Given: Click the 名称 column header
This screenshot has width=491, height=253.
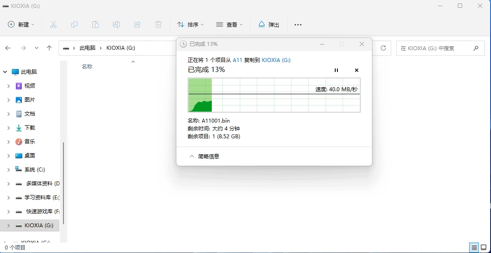Looking at the screenshot, I should tap(87, 66).
